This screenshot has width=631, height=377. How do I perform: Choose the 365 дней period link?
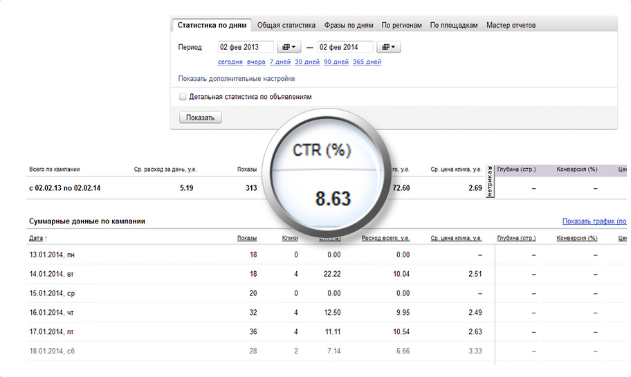click(x=367, y=62)
